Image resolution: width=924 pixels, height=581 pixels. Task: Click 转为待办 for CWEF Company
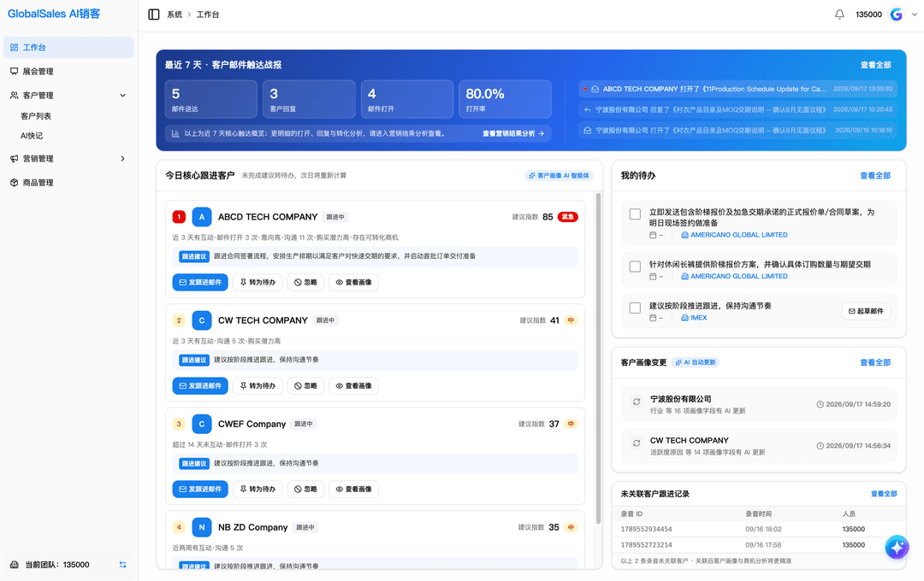(x=258, y=490)
